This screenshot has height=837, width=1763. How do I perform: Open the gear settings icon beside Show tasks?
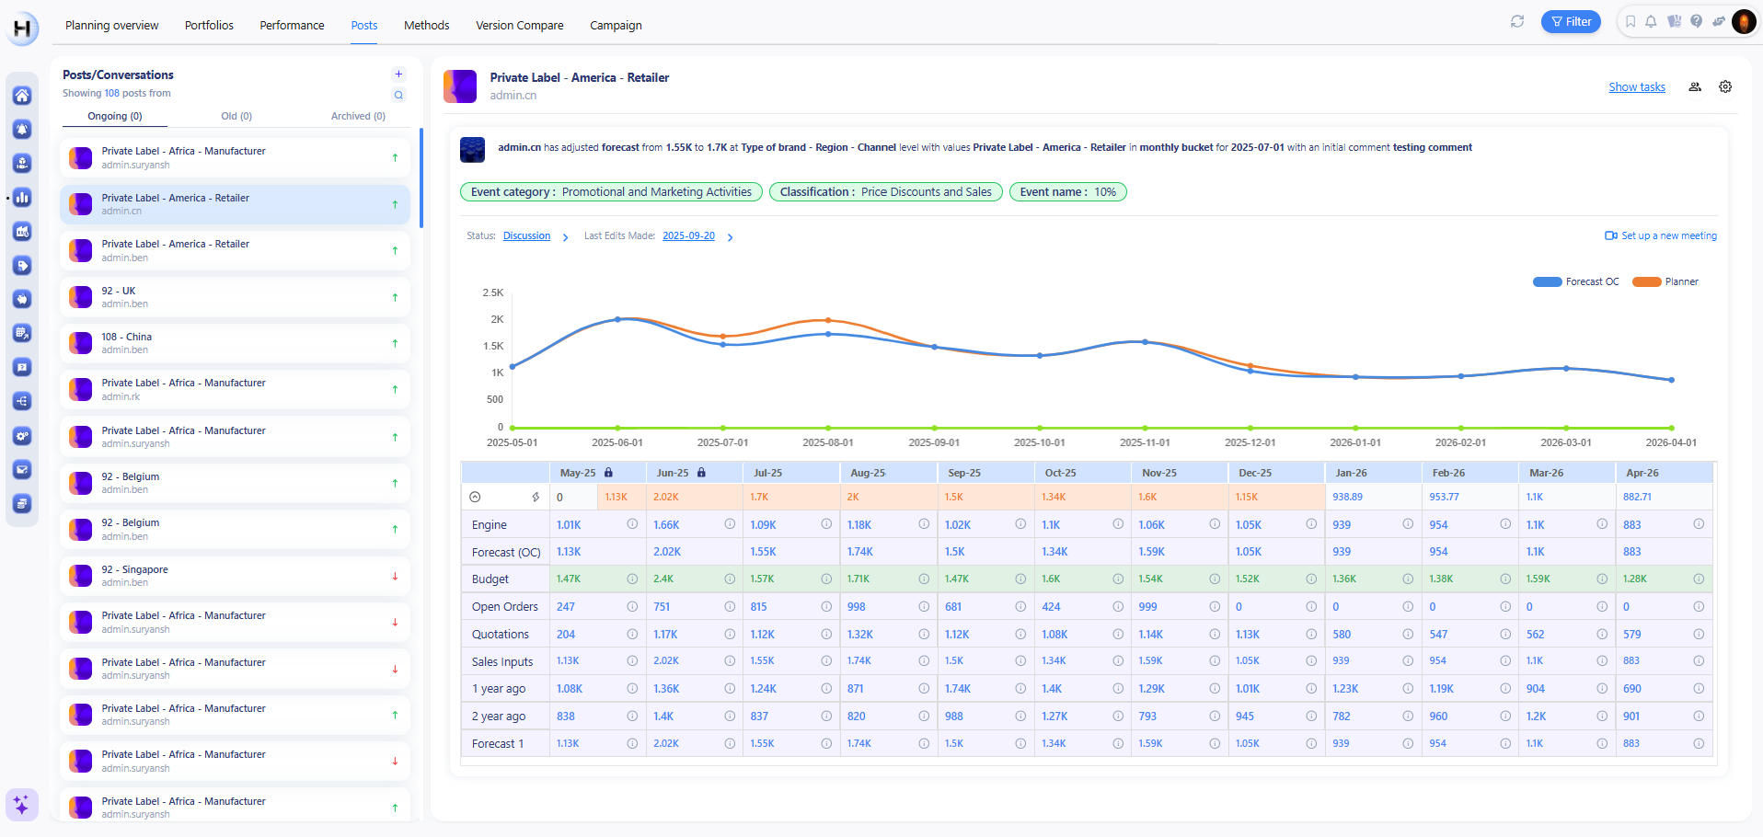[x=1725, y=86]
